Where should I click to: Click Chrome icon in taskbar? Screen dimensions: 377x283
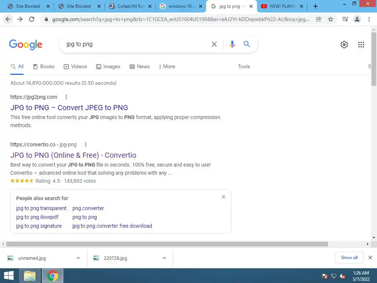[x=53, y=276]
